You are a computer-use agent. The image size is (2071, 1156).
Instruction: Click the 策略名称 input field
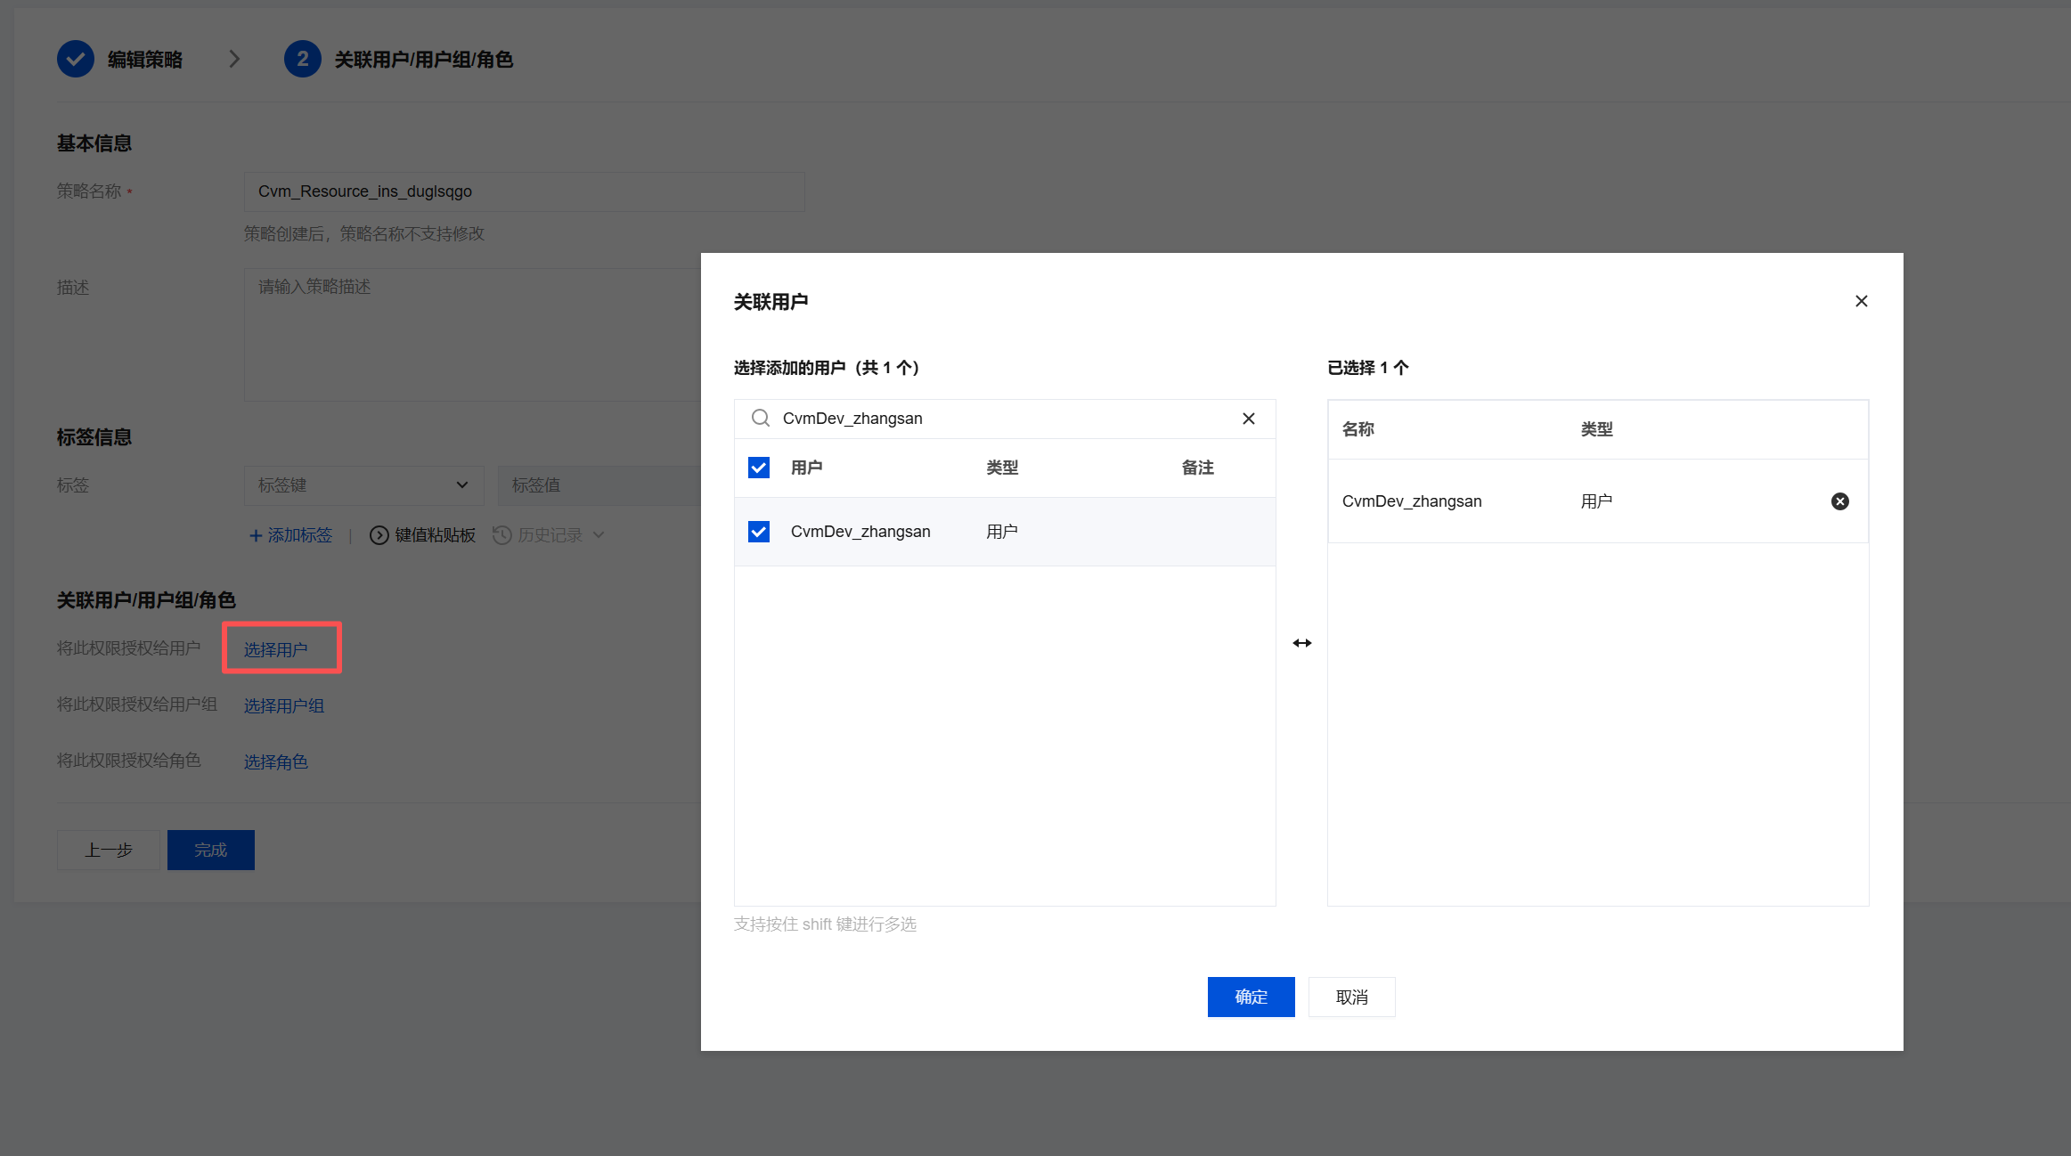(524, 191)
